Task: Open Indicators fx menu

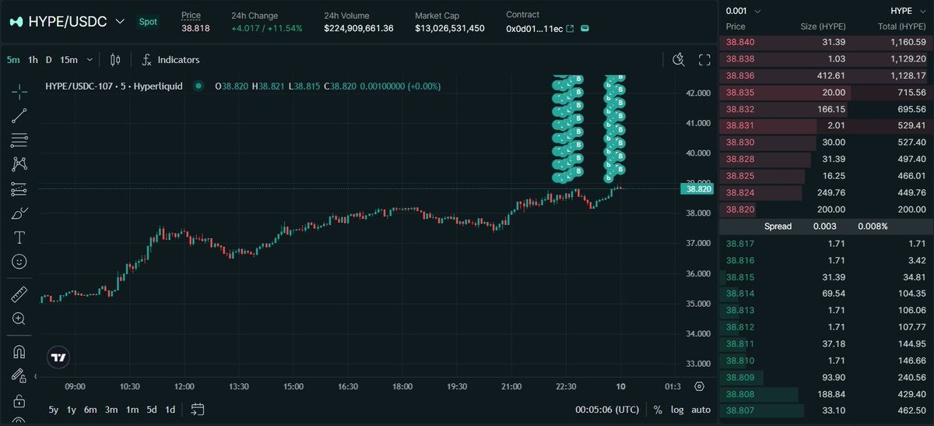Action: [x=170, y=60]
